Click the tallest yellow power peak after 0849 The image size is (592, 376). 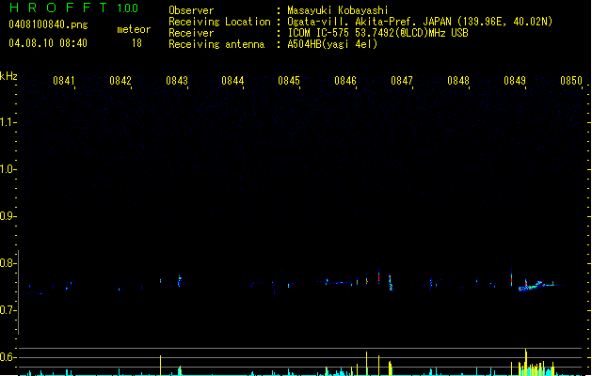pyautogui.click(x=525, y=361)
